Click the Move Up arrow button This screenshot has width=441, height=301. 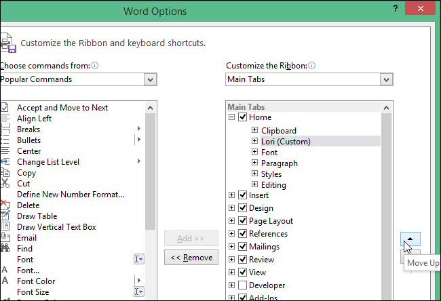(x=411, y=239)
